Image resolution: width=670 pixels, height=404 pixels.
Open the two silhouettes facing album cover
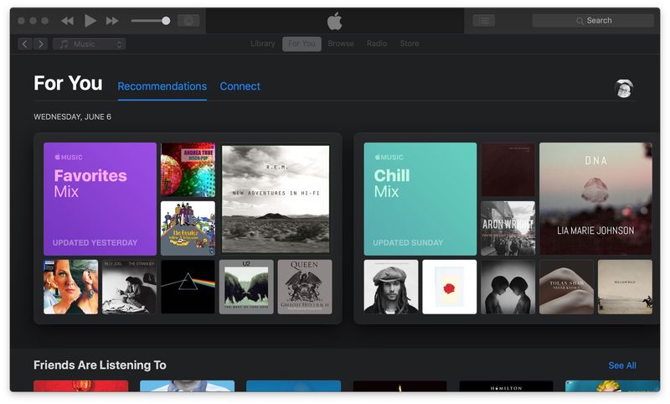point(508,287)
